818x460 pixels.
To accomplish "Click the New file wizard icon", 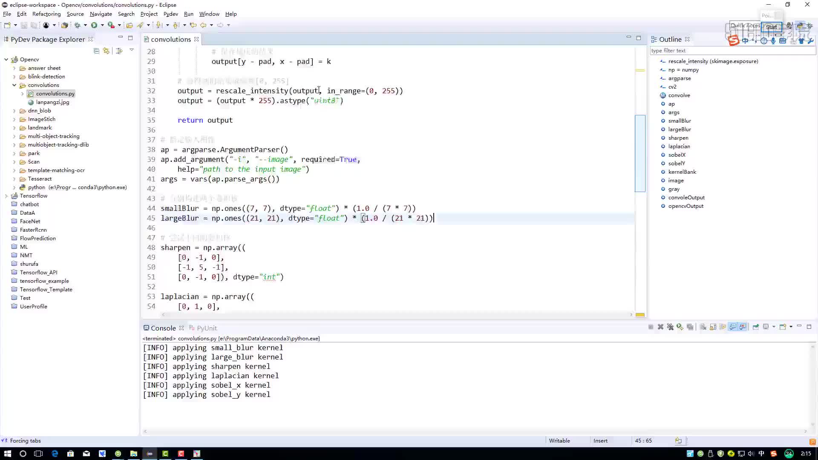I will click(x=7, y=25).
